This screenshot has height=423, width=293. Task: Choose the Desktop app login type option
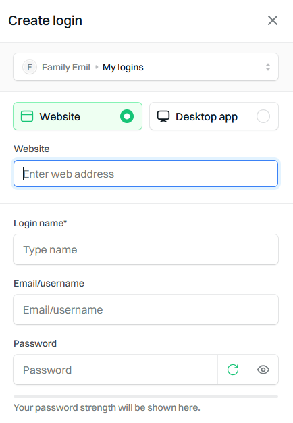(x=214, y=116)
